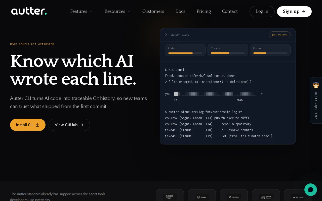Click the '2 files changed, 81 insertions' line
This screenshot has height=201, width=322.
[208, 82]
